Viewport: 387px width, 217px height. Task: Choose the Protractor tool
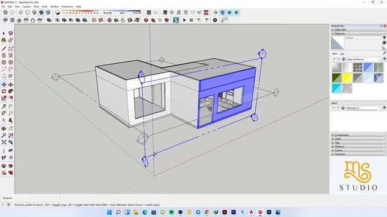(x=4, y=113)
